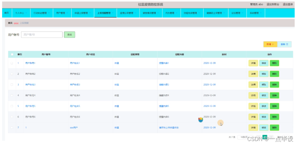
Task: Click 修改 for row 用户账号3
Action: [264, 85]
